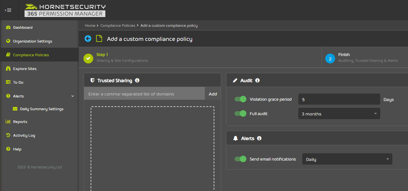Follow the Compliance Policies breadcrumb link

pyautogui.click(x=118, y=26)
